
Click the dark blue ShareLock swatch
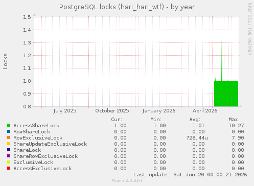[9, 150]
